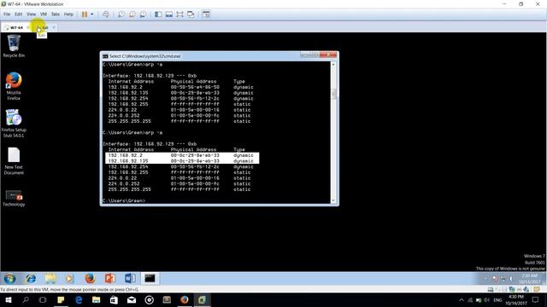The height and width of the screenshot is (307, 547).
Task: Click the console view toolbar icon
Action: pyautogui.click(x=206, y=14)
